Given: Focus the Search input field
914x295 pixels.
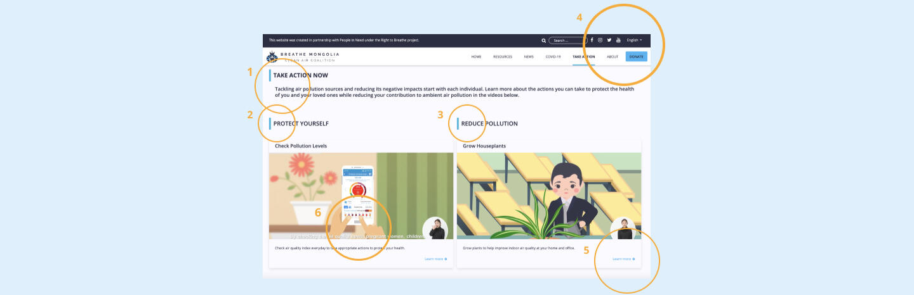Looking at the screenshot, I should [x=567, y=41].
